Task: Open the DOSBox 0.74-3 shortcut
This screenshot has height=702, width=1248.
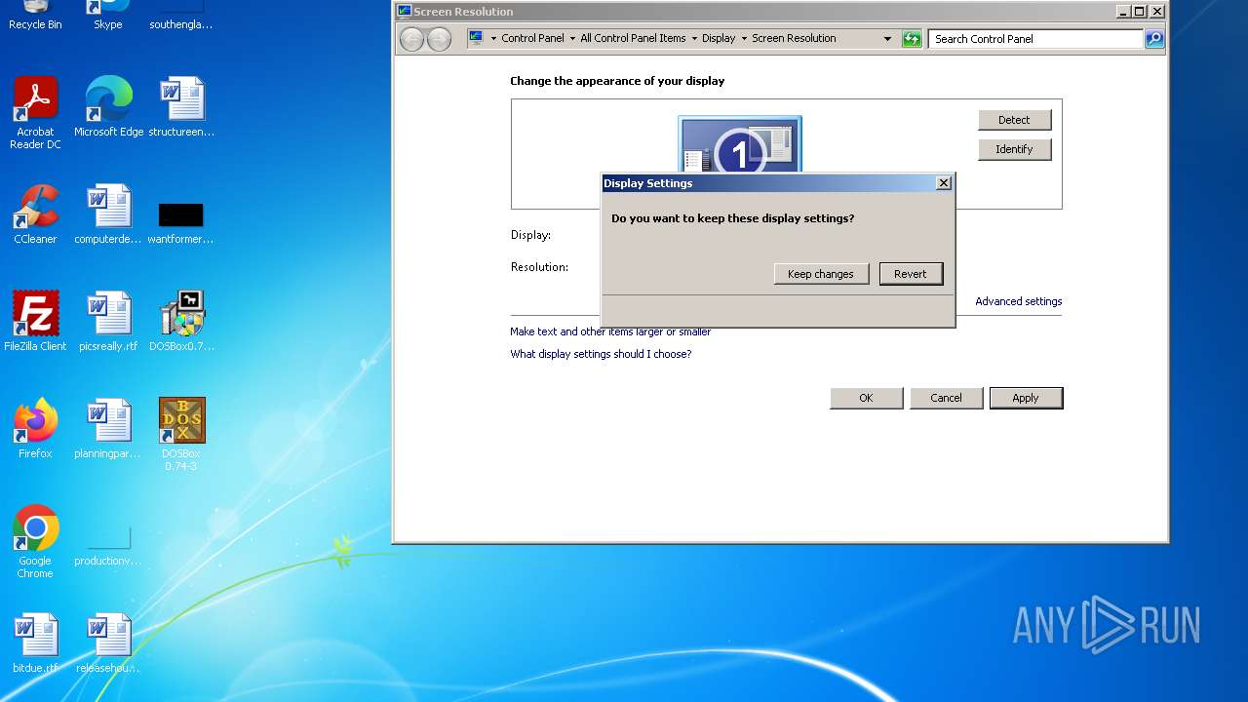Action: [x=181, y=434]
